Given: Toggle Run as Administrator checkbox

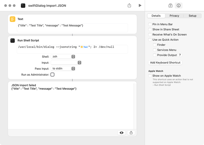Looking at the screenshot, I should pyautogui.click(x=52, y=75).
